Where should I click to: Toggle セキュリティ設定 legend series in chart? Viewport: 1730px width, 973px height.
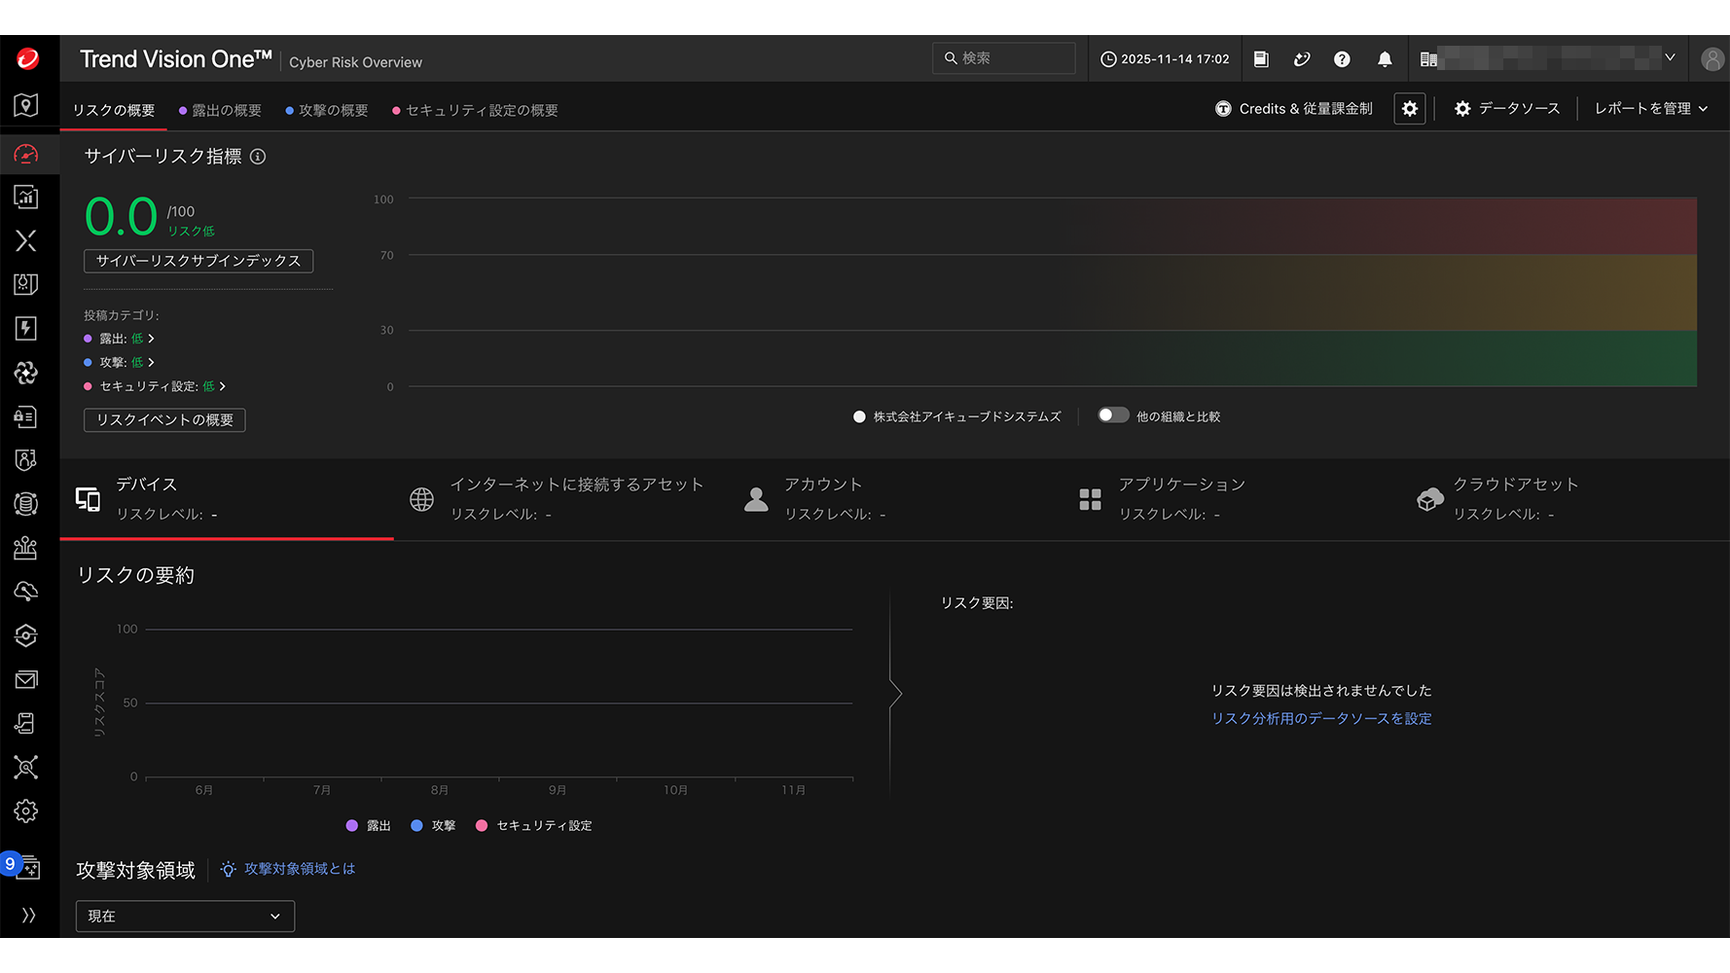pos(533,826)
